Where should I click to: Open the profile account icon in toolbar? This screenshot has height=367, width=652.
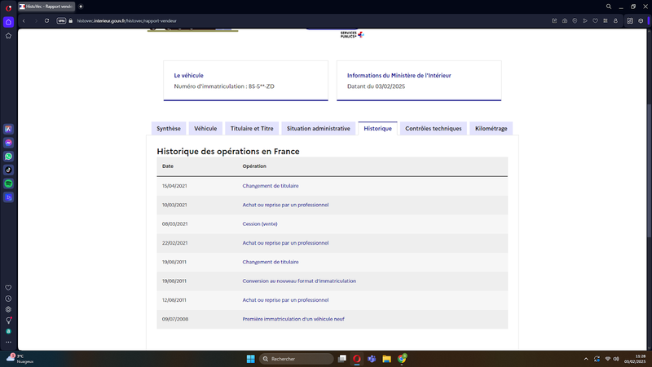615,21
